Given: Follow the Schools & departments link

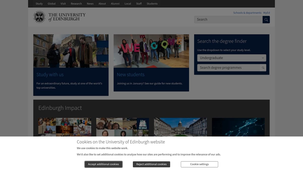Looking at the screenshot, I should tap(247, 13).
